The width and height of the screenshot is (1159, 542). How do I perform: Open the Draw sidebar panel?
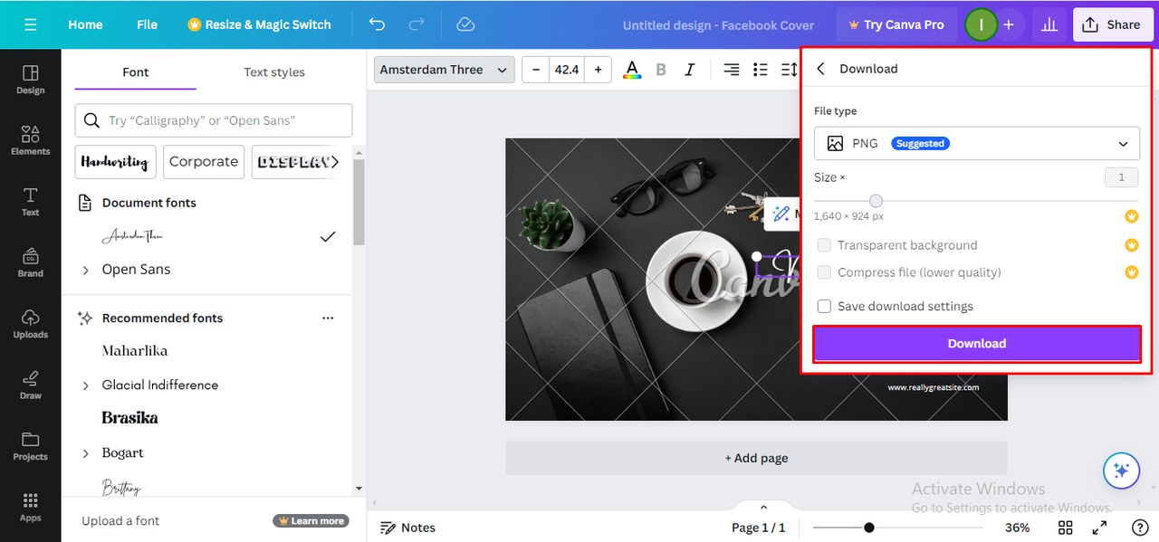click(x=31, y=385)
